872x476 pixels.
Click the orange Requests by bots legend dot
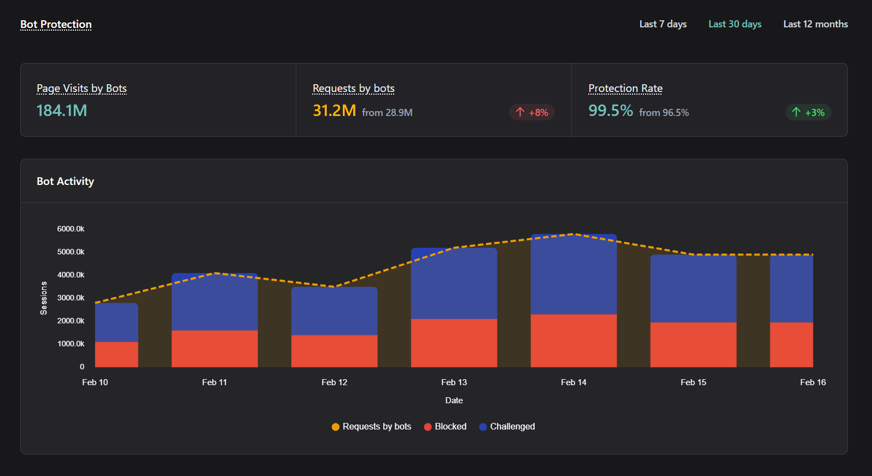[336, 427]
